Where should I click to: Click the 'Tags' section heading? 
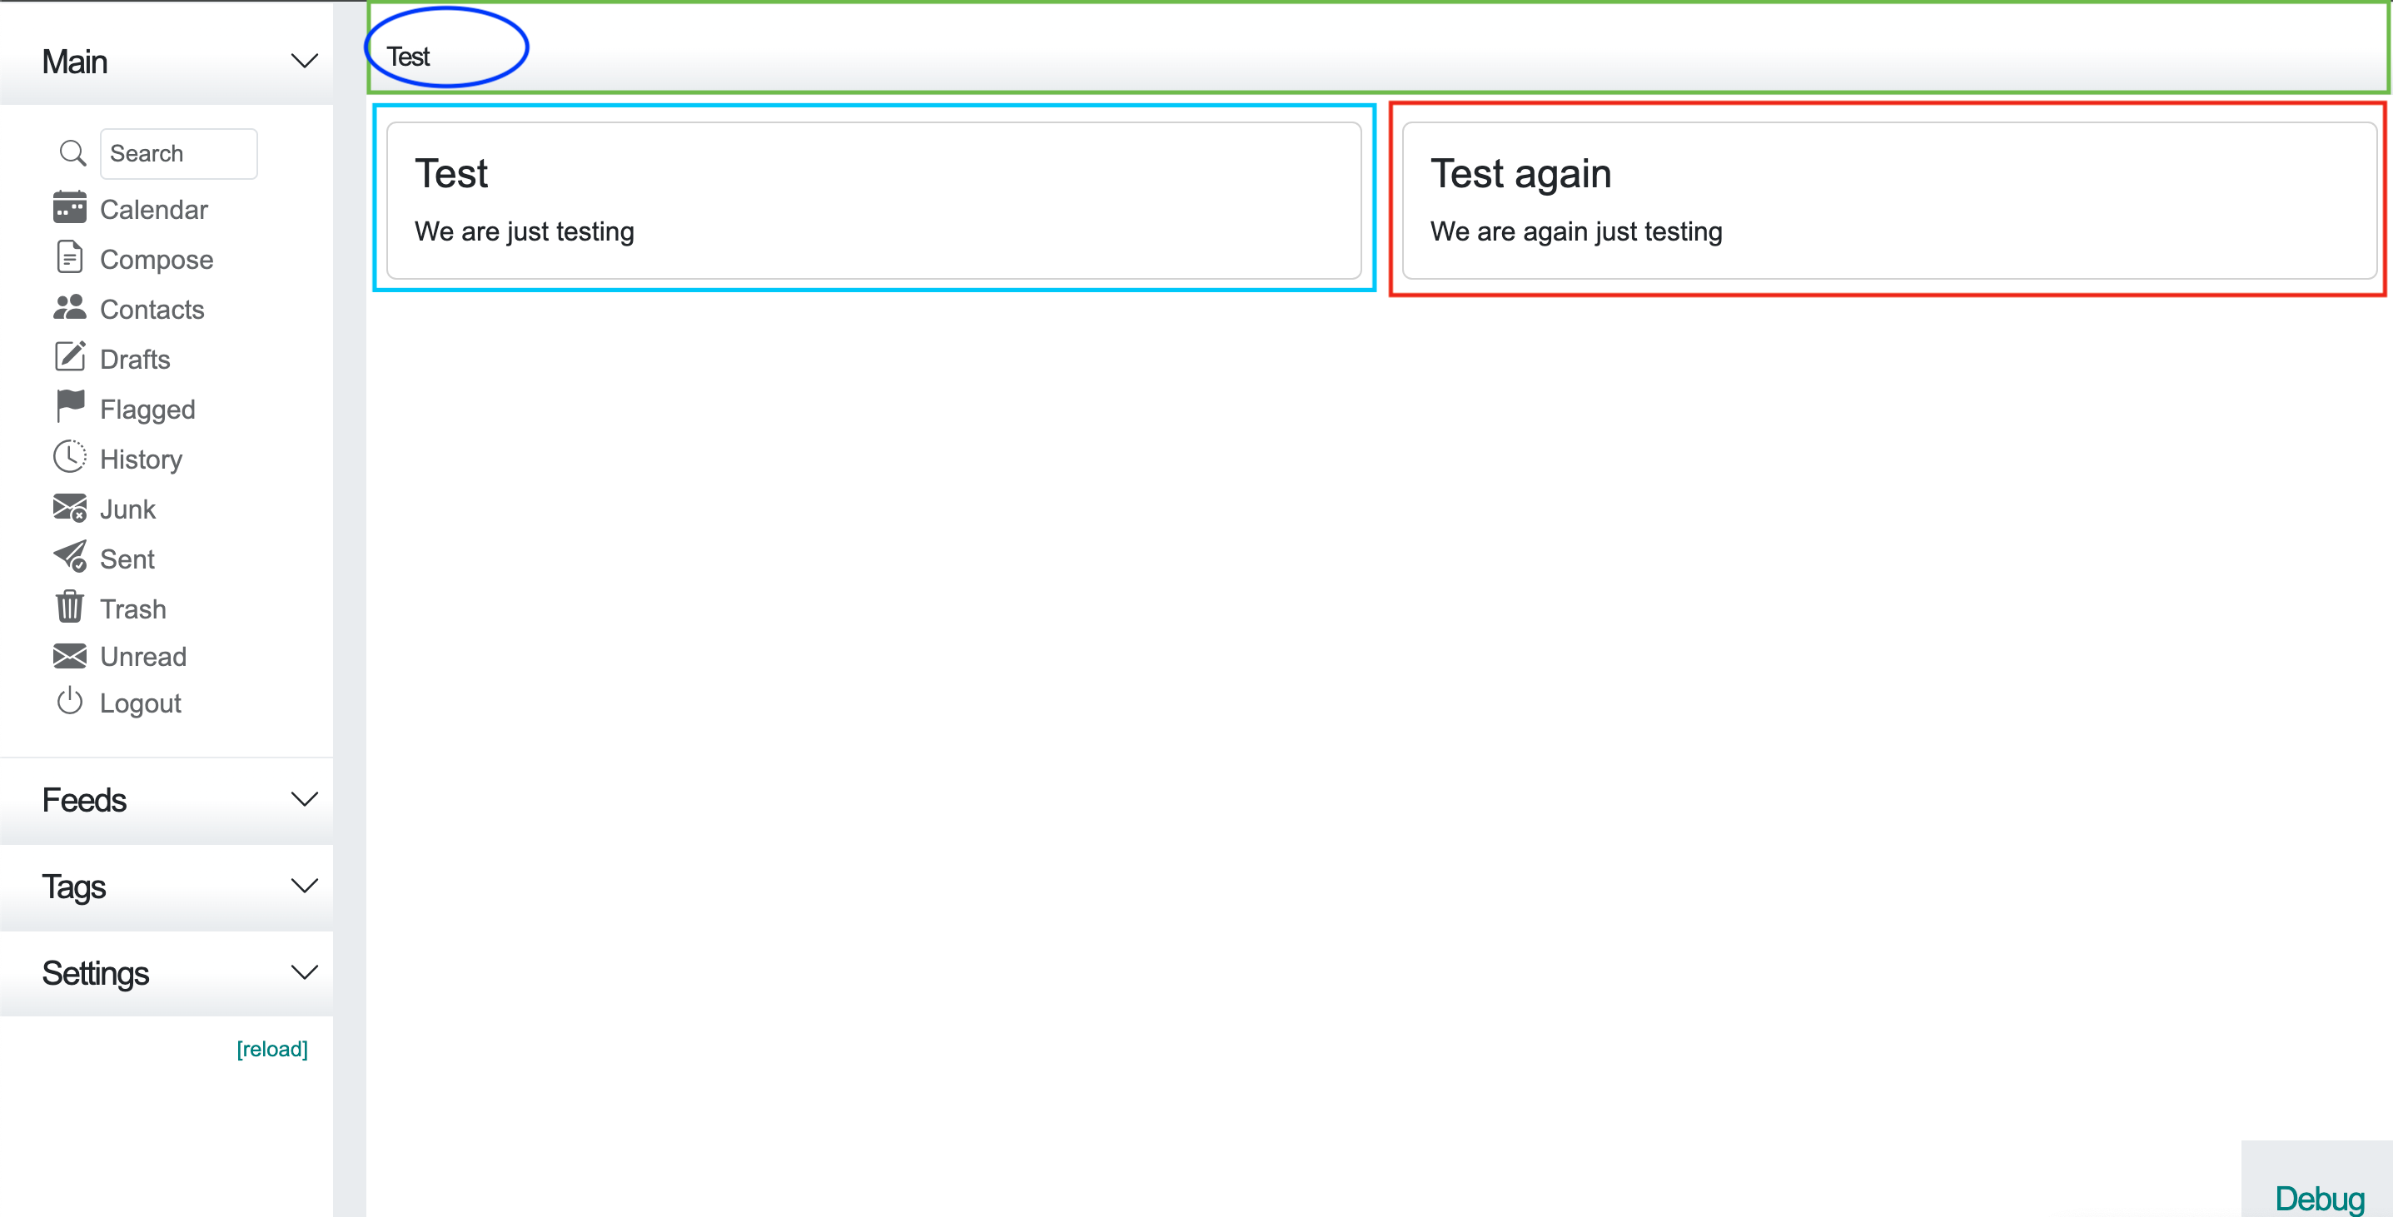tap(73, 887)
